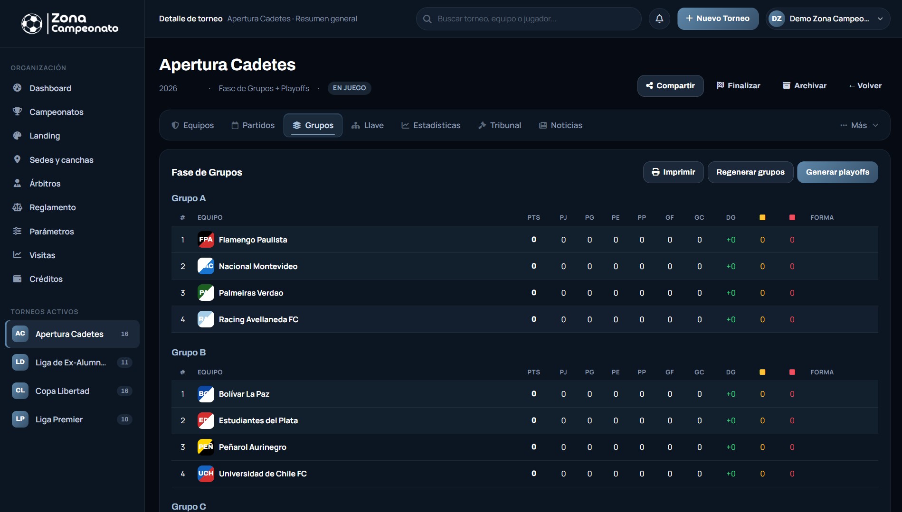Click the Landing palette icon
Screen dimensions: 902x512
pos(18,135)
